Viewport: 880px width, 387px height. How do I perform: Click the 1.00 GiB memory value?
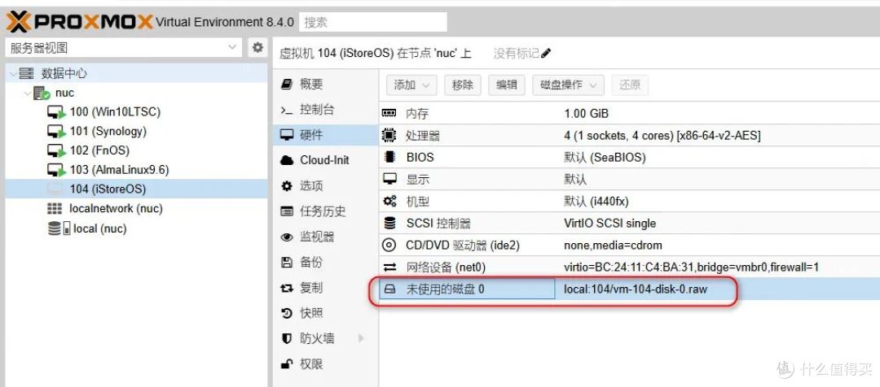click(586, 114)
